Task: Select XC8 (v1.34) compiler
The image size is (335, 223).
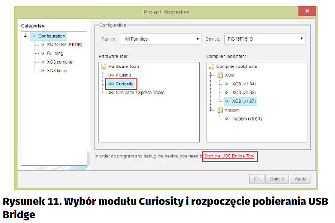Action: click(244, 84)
